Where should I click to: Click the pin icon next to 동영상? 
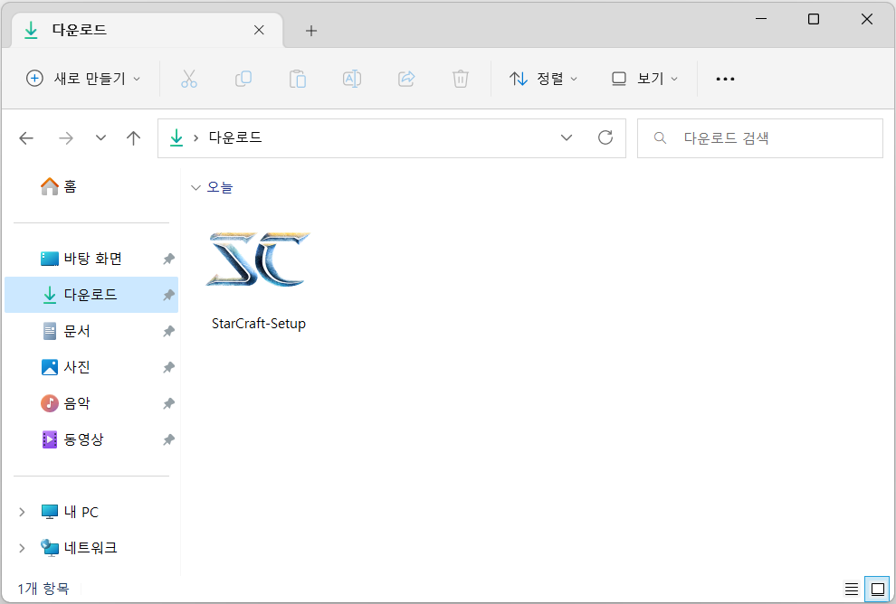point(168,439)
